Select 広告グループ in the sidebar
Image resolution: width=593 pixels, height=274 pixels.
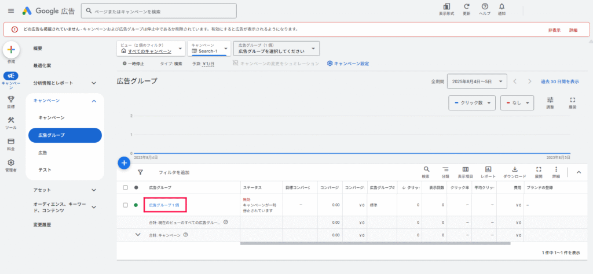pos(65,135)
